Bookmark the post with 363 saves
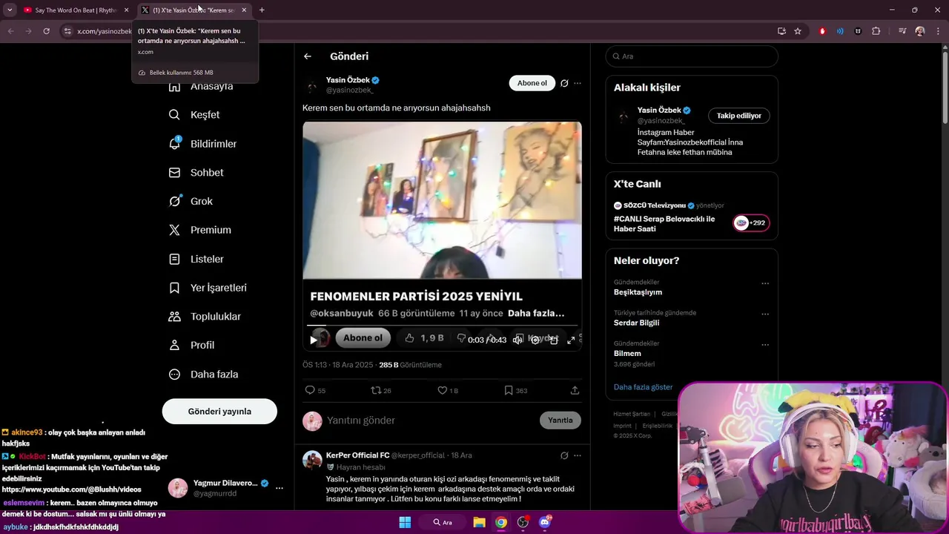949x534 pixels. [x=508, y=390]
